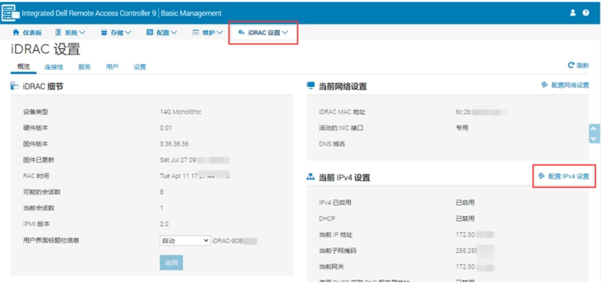Screen dimensions: 601x288
Task: Click the iDRAC server logo icon
Action: point(11,13)
